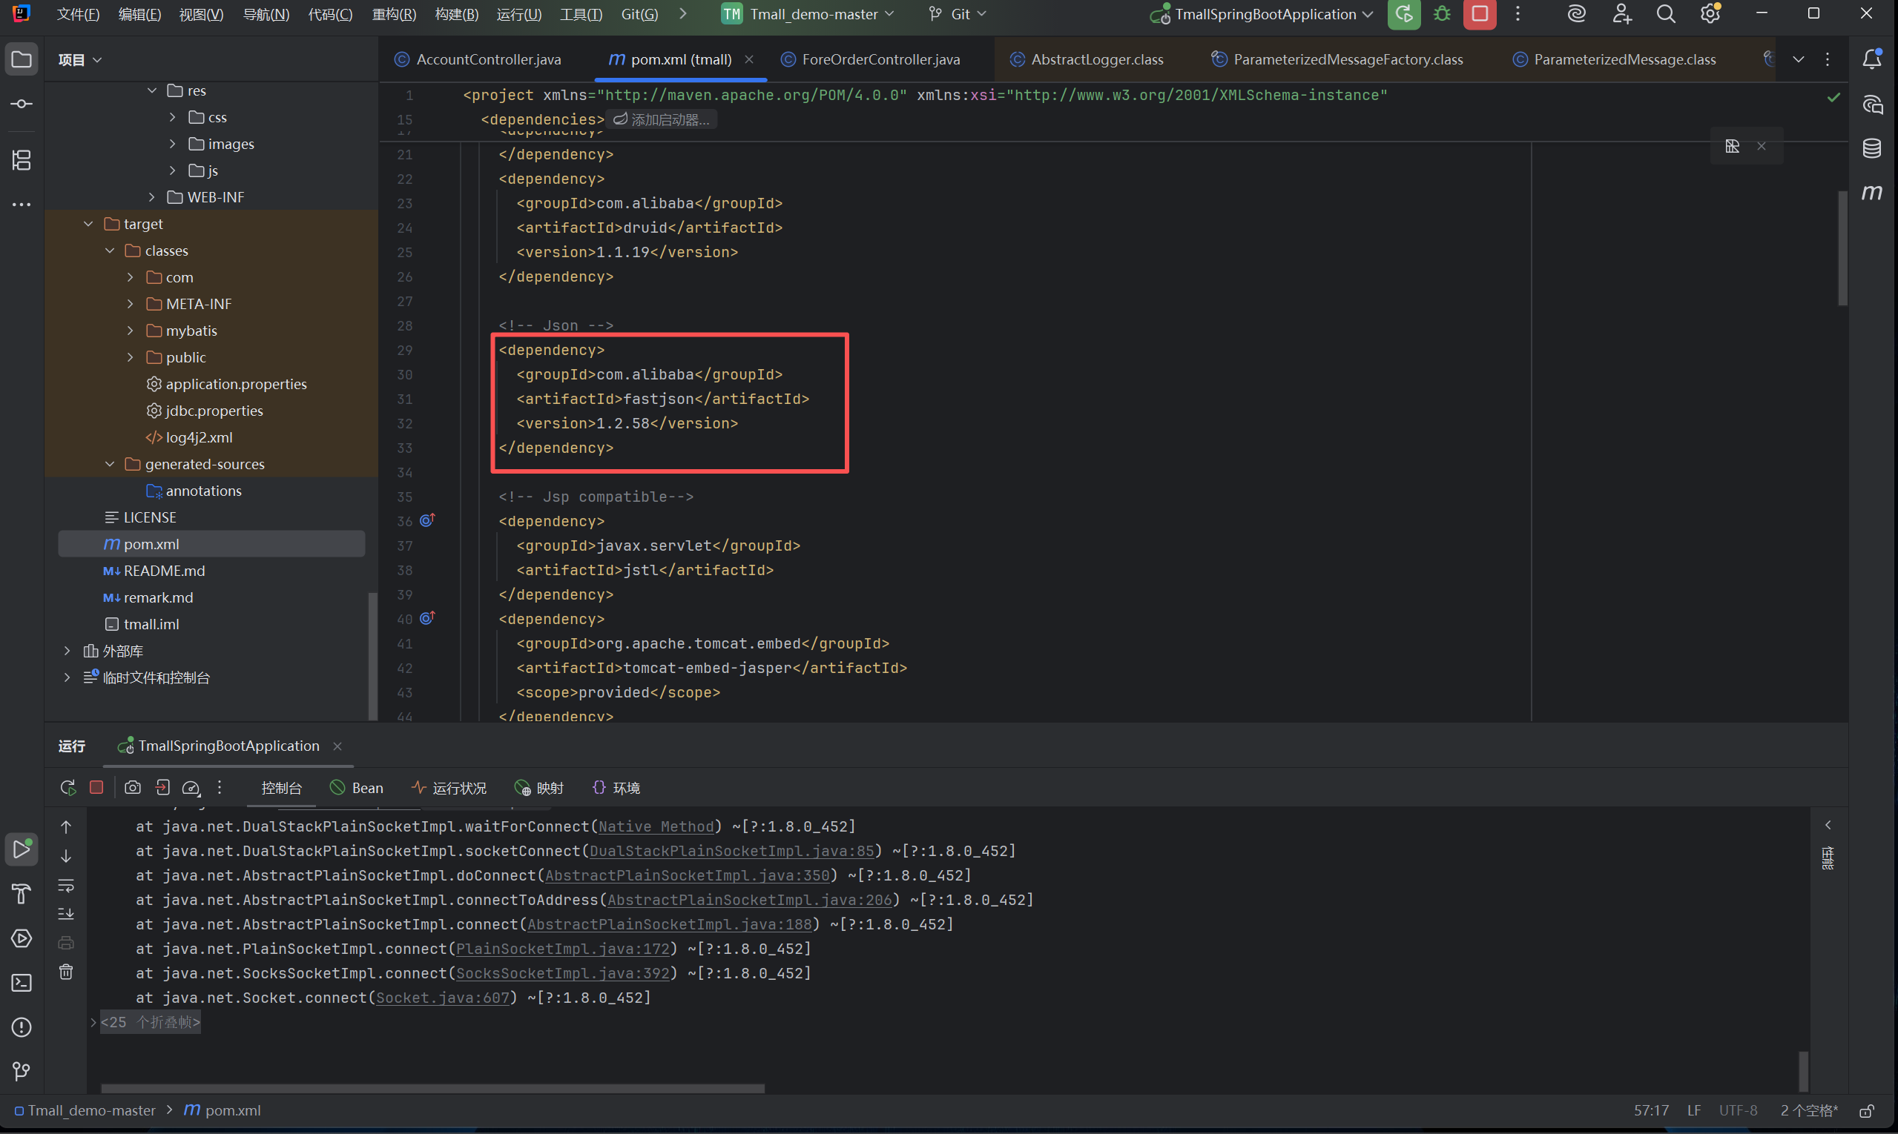Open the PlainSocketImpl.java:172 stack trace link

(x=562, y=948)
